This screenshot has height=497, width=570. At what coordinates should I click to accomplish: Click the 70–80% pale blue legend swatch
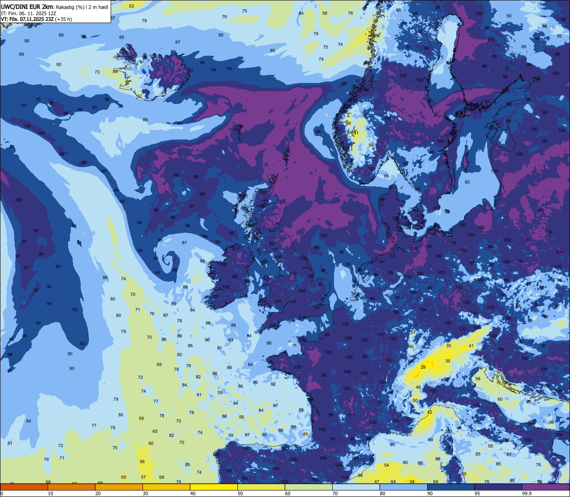(x=356, y=487)
